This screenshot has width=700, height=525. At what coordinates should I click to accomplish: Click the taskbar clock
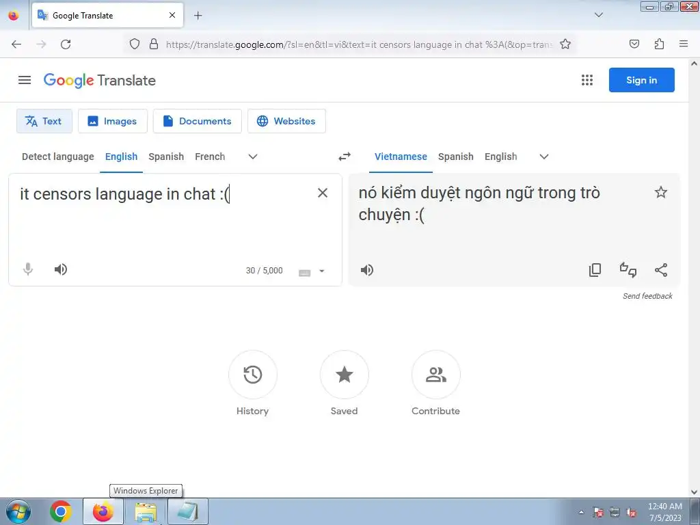click(664, 512)
